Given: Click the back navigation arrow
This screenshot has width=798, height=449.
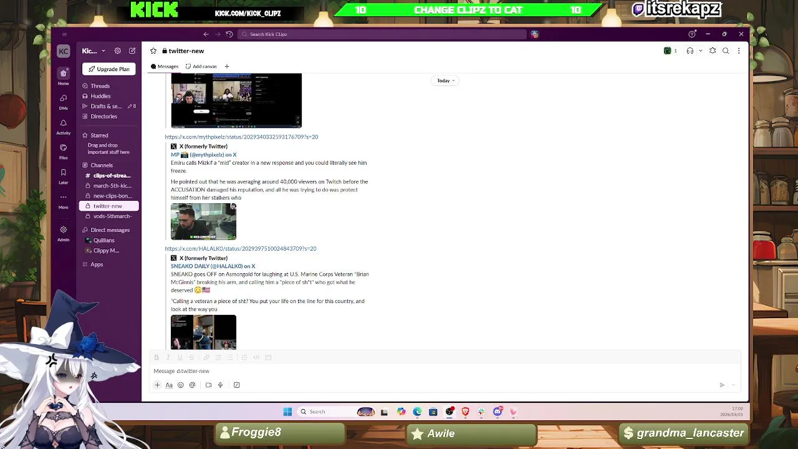Looking at the screenshot, I should [206, 34].
